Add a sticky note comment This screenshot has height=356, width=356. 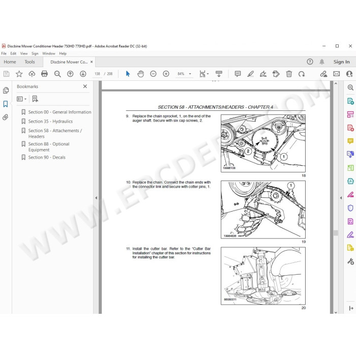[x=238, y=74]
